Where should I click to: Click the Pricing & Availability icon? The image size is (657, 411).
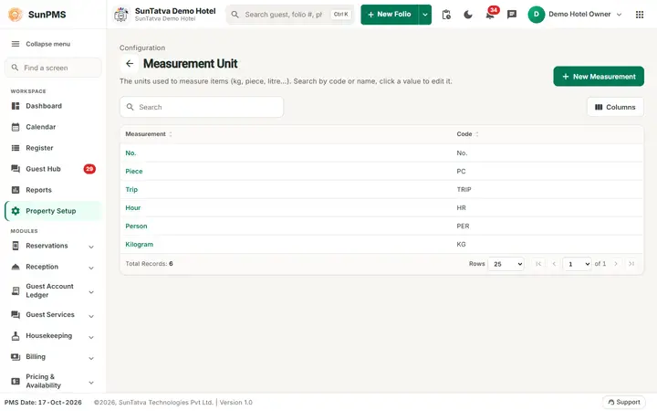[16, 381]
